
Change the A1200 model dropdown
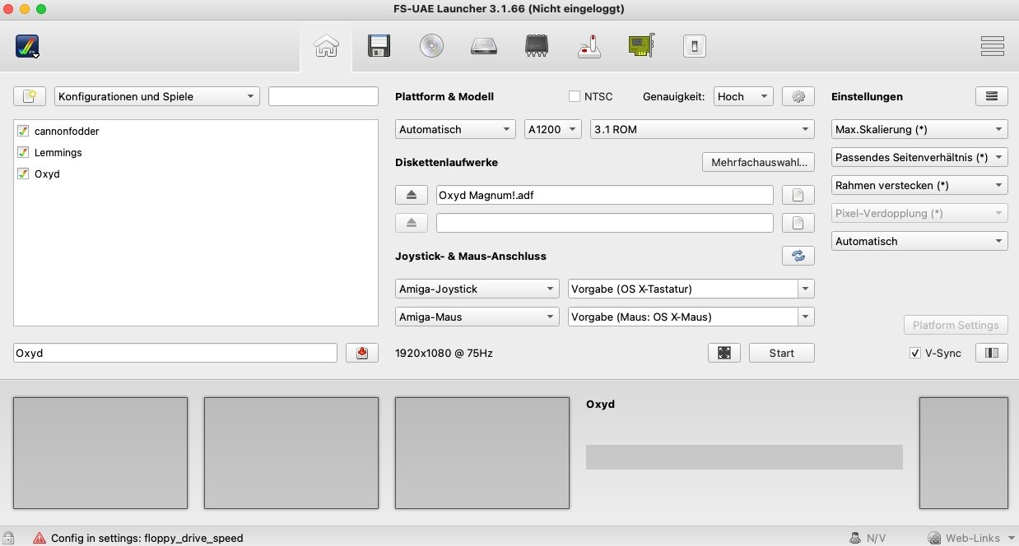click(553, 129)
